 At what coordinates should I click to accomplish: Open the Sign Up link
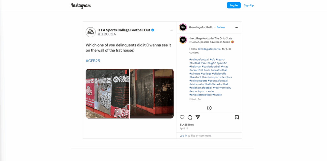[249, 5]
